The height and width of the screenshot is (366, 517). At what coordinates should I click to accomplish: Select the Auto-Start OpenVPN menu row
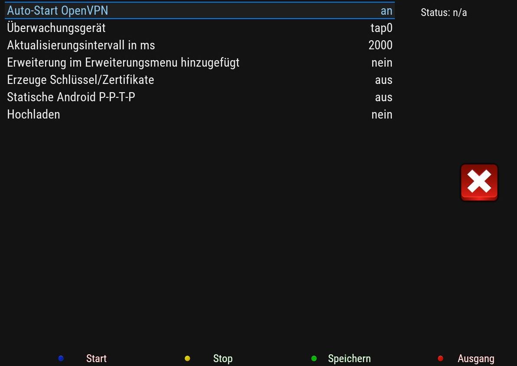58,11
